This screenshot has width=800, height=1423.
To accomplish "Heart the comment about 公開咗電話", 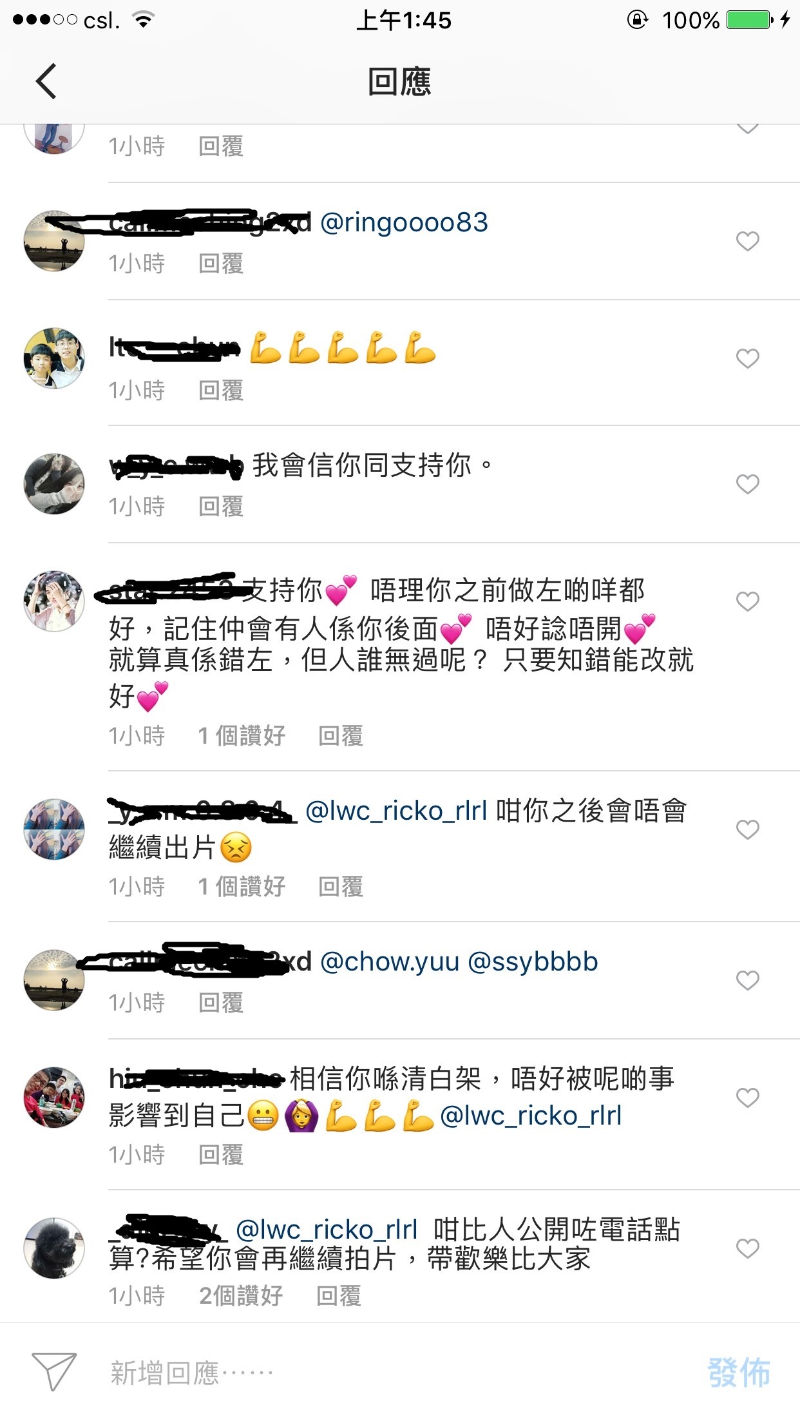I will click(x=747, y=1248).
